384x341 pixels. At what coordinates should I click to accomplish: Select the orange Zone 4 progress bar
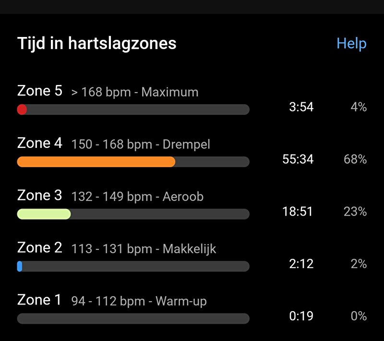133,162
